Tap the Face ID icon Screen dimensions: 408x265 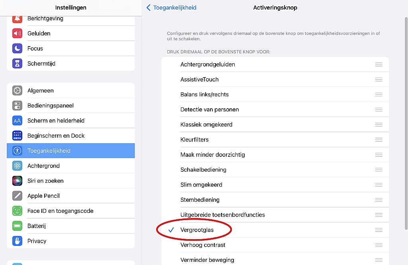(17, 211)
